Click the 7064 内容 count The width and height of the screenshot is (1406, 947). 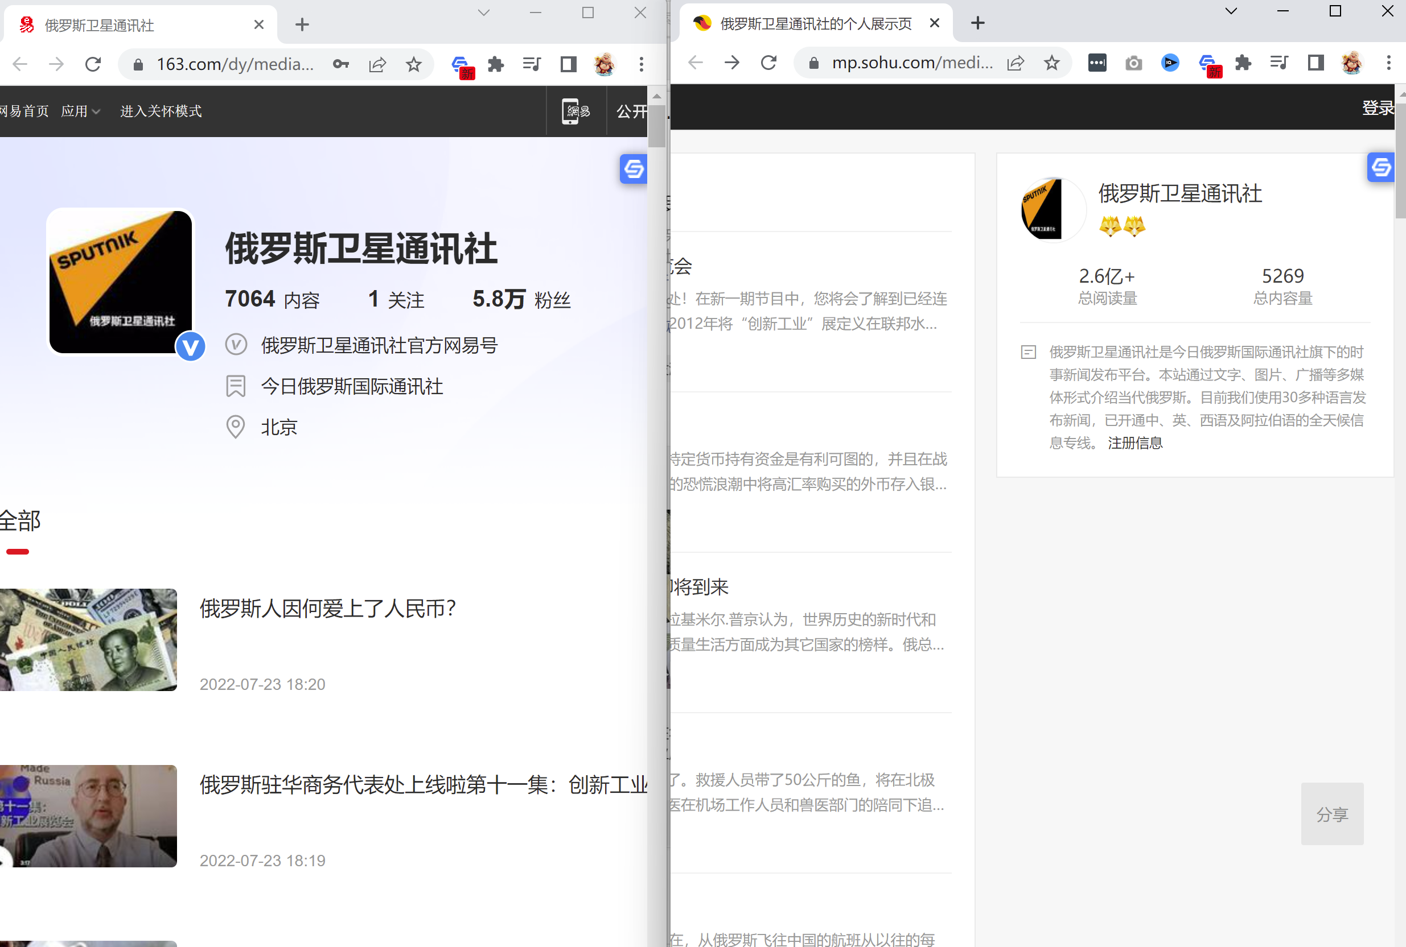click(x=272, y=299)
